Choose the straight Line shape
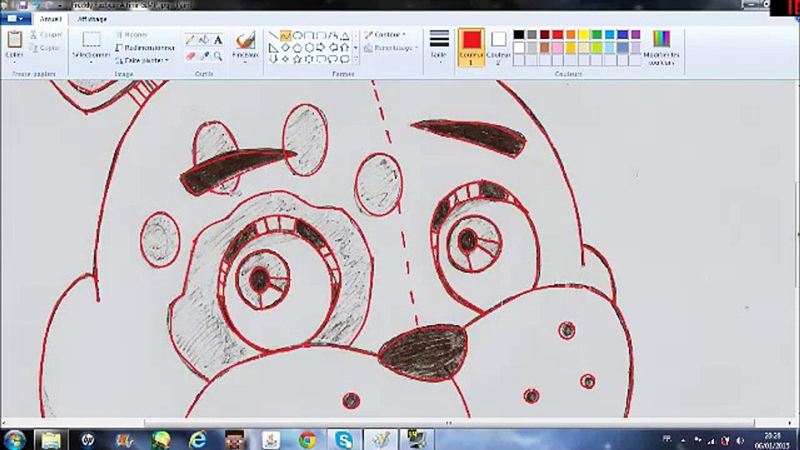Screen dimensions: 800x450 [273, 35]
